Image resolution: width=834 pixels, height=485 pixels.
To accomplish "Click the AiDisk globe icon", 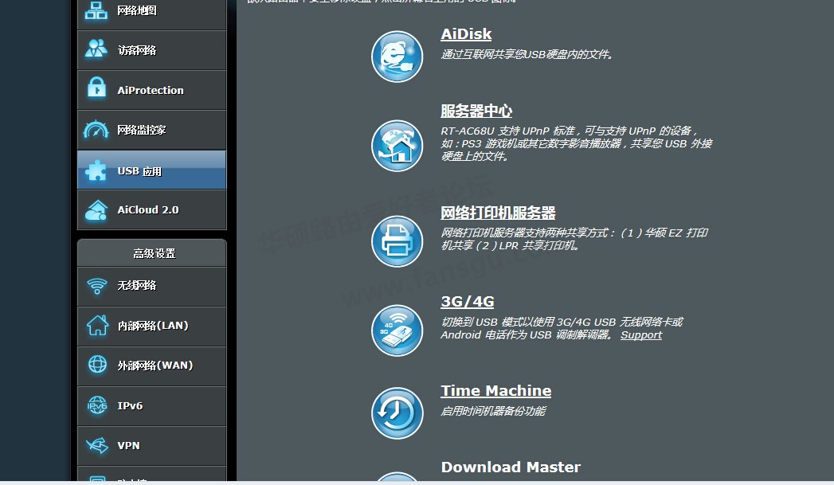I will point(397,57).
